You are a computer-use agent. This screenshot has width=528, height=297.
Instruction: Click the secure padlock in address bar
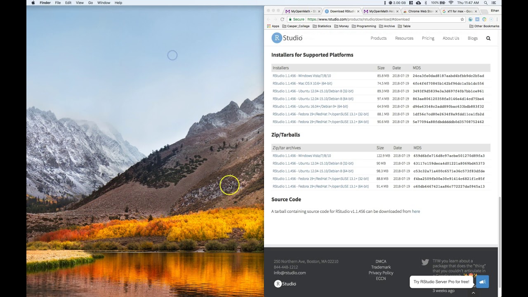click(290, 19)
